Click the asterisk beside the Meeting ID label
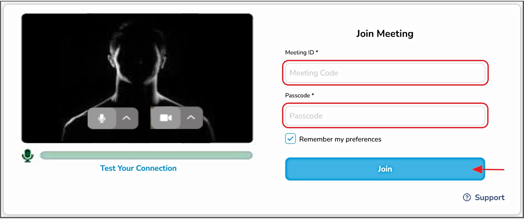Image resolution: width=524 pixels, height=219 pixels. click(x=317, y=52)
